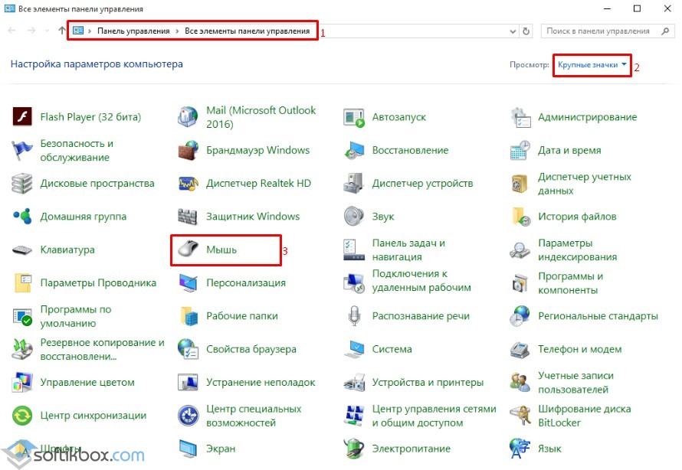Screen dimensions: 682x470
Task: Click the Мышь mouse icon
Action: point(188,250)
